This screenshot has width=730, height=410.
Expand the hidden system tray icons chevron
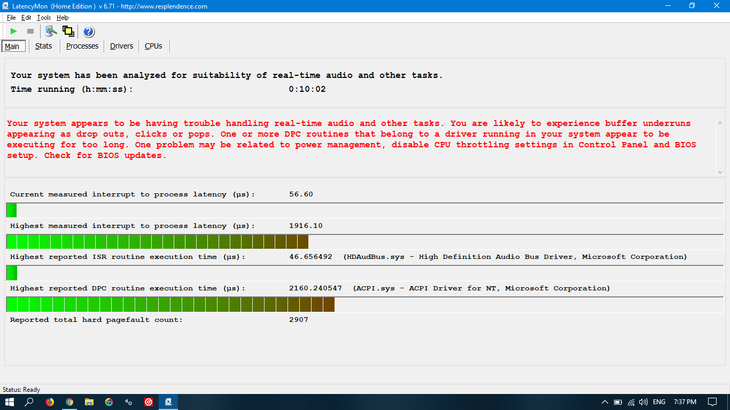[x=605, y=402]
